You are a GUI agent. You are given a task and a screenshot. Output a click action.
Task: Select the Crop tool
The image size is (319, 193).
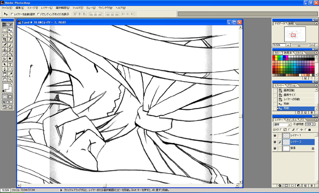[5, 40]
